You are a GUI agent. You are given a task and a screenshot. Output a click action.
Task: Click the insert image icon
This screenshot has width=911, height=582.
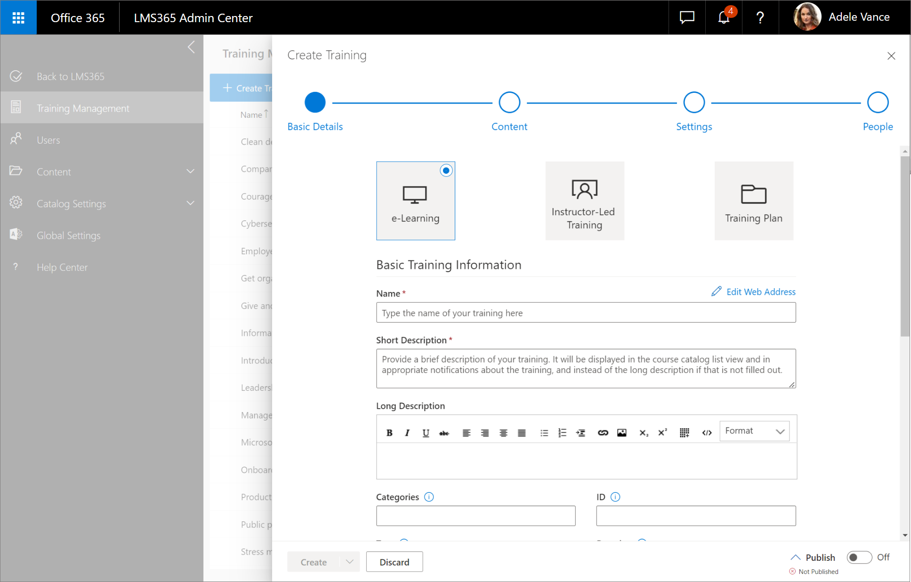coord(621,433)
